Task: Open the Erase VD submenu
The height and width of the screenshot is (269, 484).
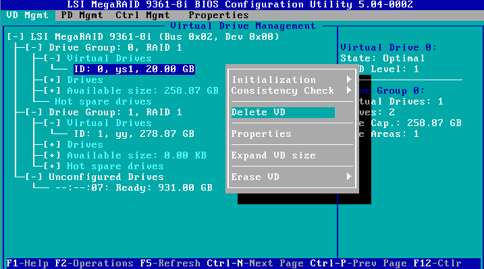Action: 292,177
